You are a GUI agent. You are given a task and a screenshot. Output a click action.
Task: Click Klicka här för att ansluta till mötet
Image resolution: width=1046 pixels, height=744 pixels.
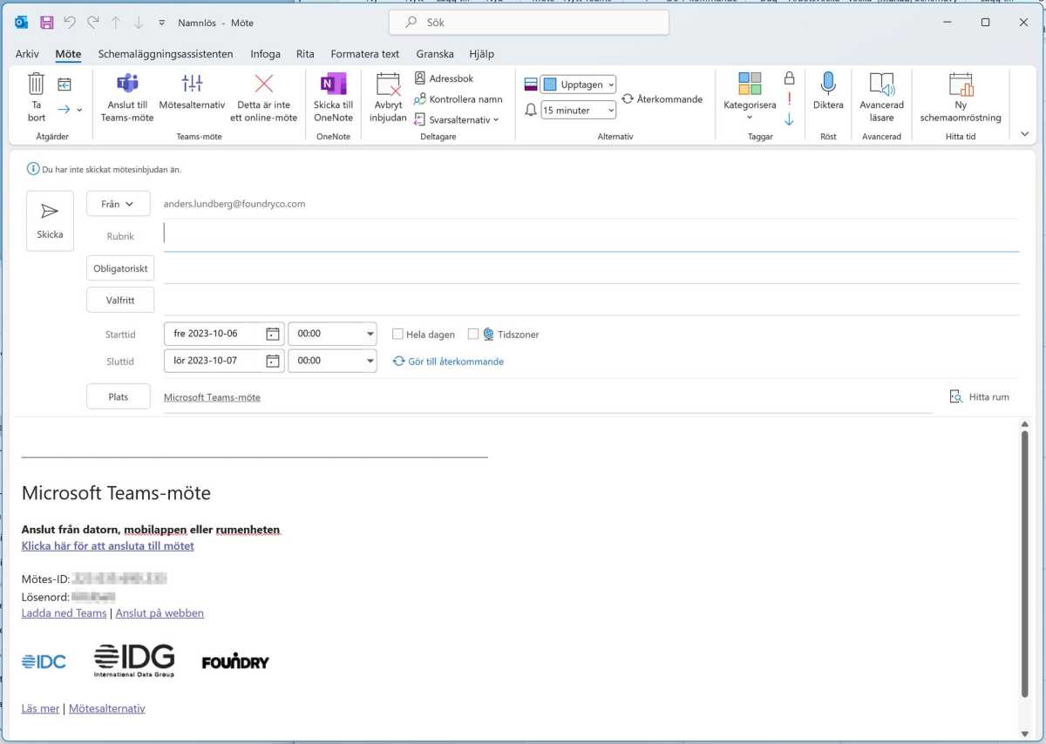point(108,546)
